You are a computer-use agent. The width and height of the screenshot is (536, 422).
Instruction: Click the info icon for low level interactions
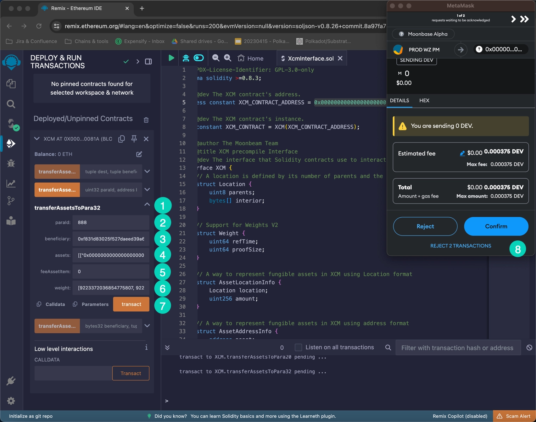point(146,348)
